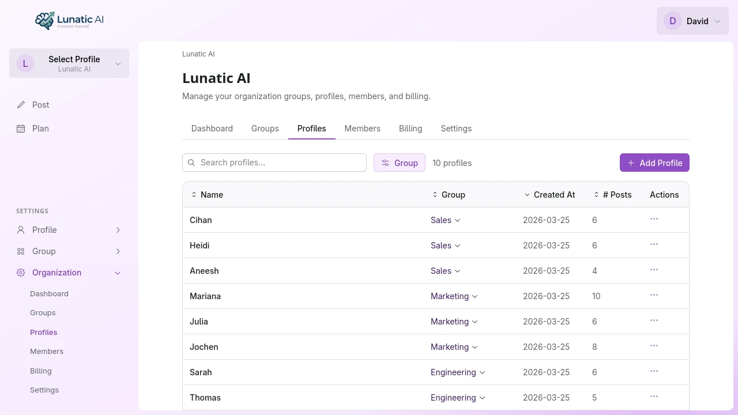Change Aneesh's group from Sales dropdown
738x415 pixels.
click(446, 271)
